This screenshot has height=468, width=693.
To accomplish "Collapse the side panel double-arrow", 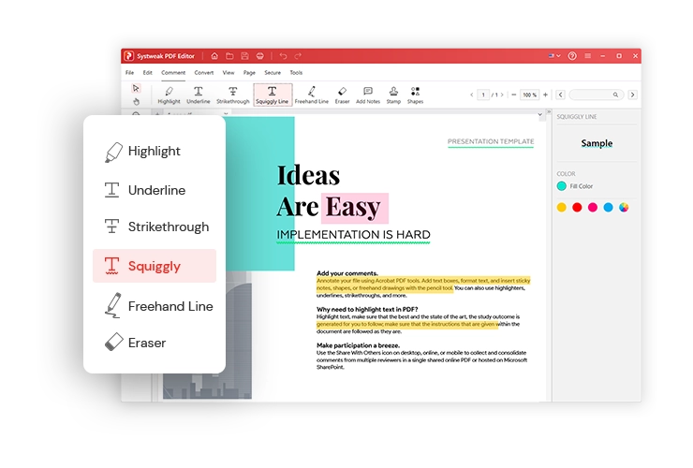I will [549, 111].
